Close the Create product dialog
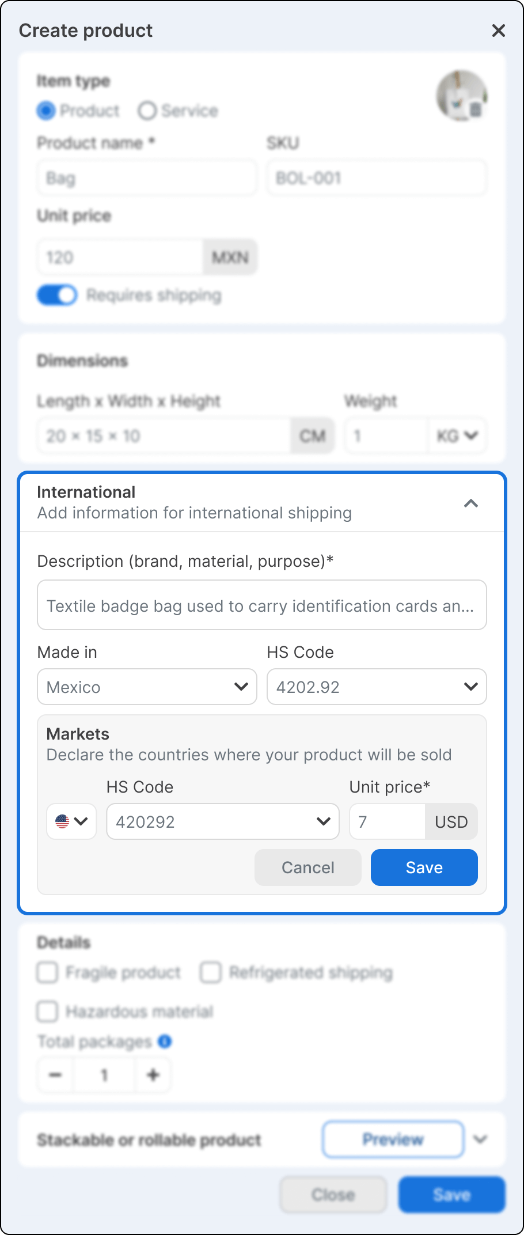Image resolution: width=524 pixels, height=1235 pixels. [498, 31]
